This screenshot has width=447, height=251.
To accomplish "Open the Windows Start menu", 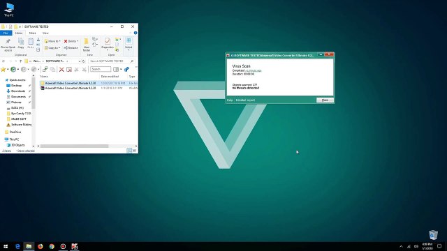I will click(6, 246).
